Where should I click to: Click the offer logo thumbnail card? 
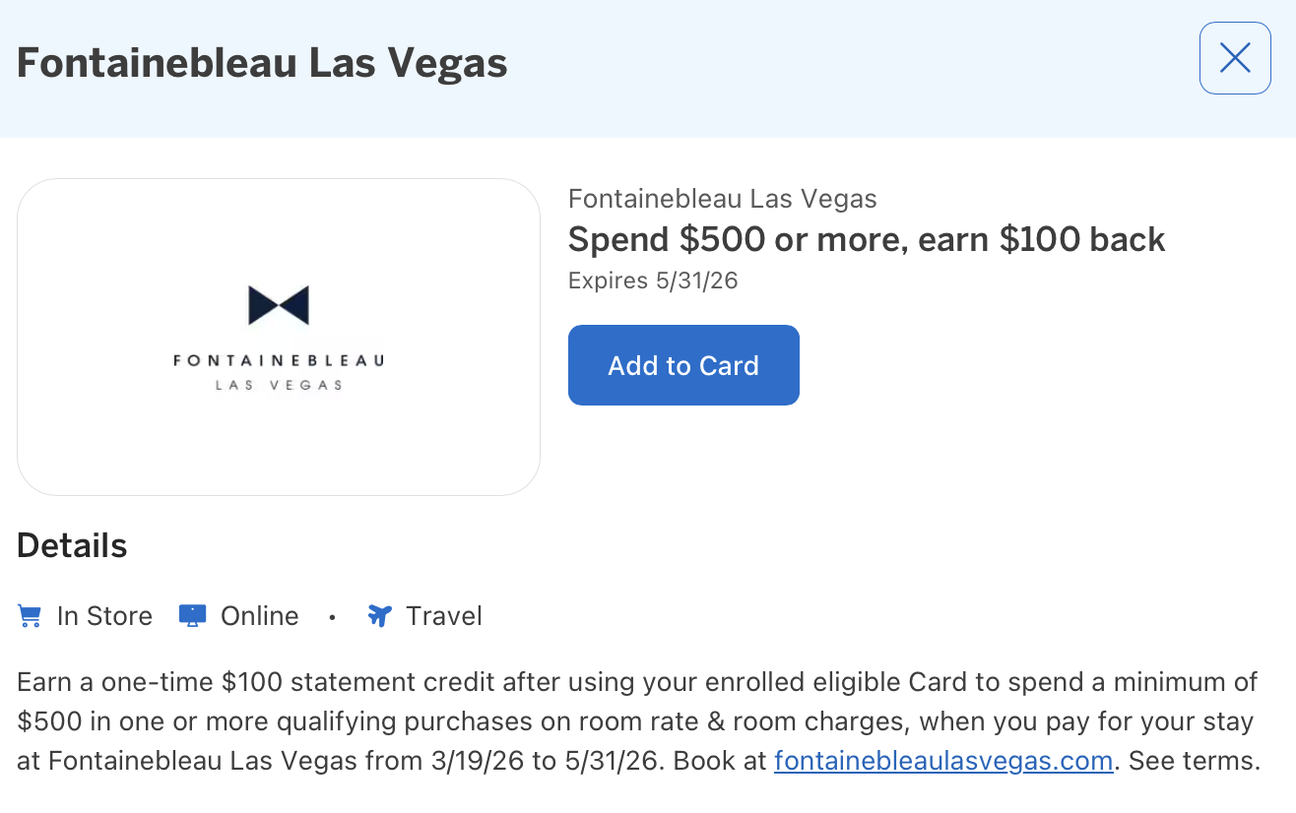279,336
